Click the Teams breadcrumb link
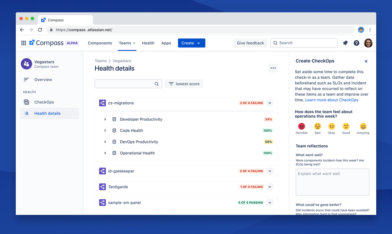 [x=100, y=61]
